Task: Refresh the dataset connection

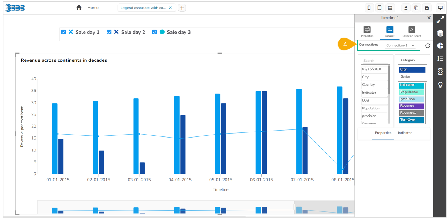Action: click(428, 46)
